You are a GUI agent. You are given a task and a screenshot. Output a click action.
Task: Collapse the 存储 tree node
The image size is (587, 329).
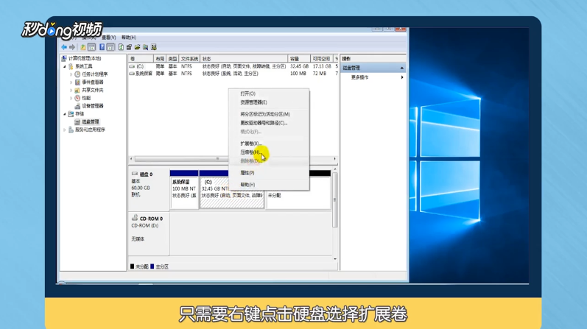(65, 114)
